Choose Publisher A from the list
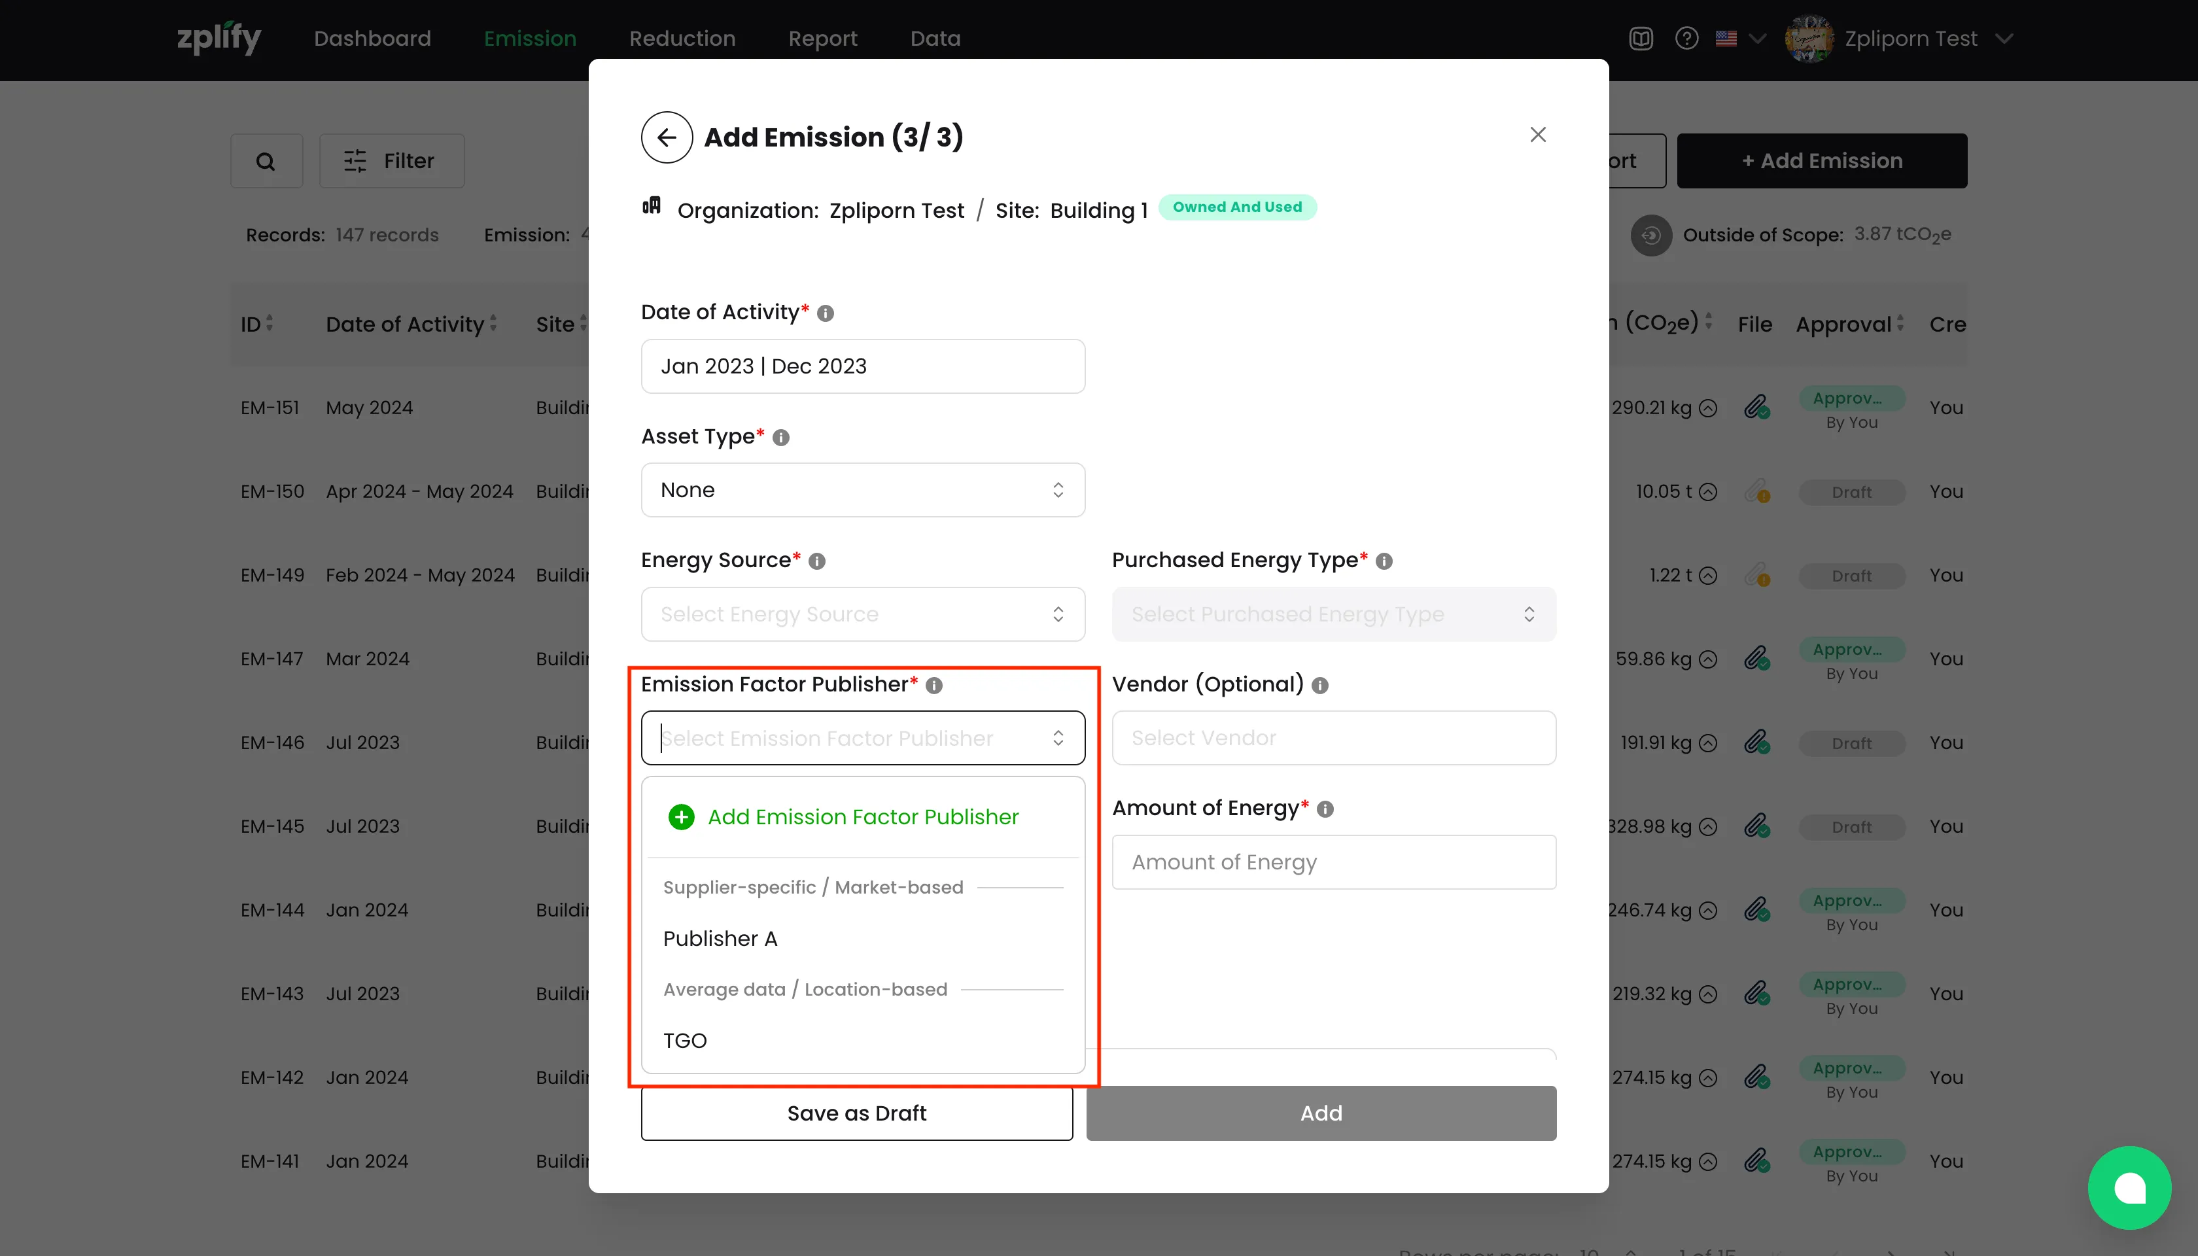 point(720,939)
